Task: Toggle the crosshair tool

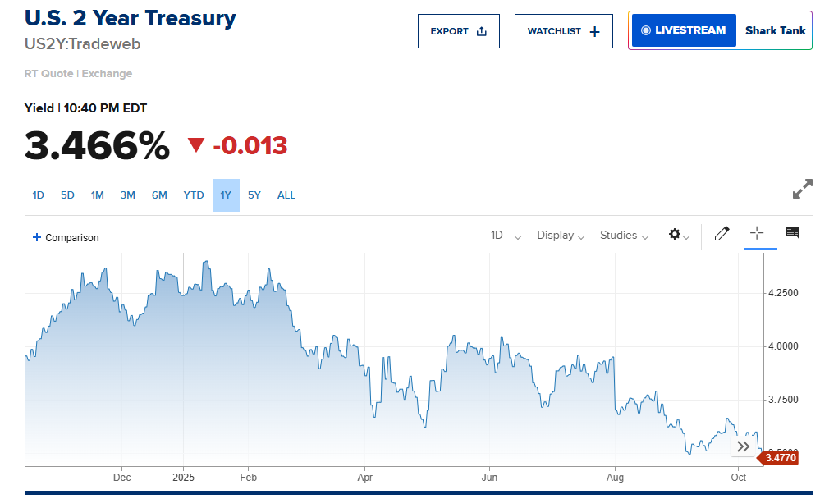Action: [757, 234]
